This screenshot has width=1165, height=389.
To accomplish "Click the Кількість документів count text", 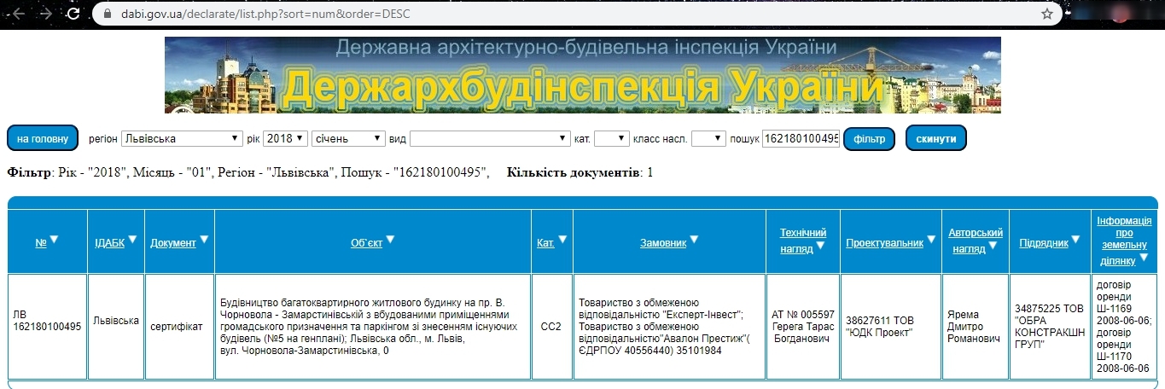I will click(x=580, y=172).
